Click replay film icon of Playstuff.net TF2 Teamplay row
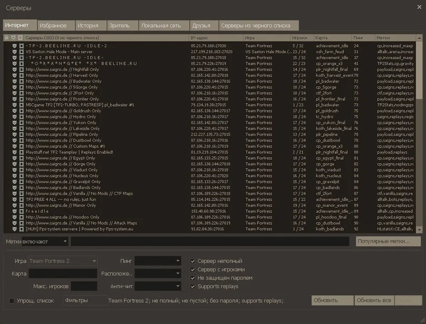The width and height of the screenshot is (426, 324). pyautogui.click(x=21, y=152)
